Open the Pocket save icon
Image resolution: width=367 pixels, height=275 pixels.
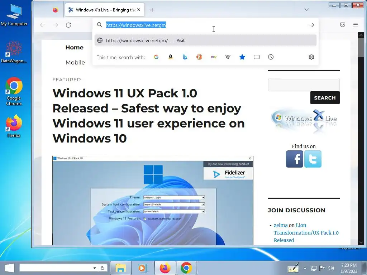point(342,25)
